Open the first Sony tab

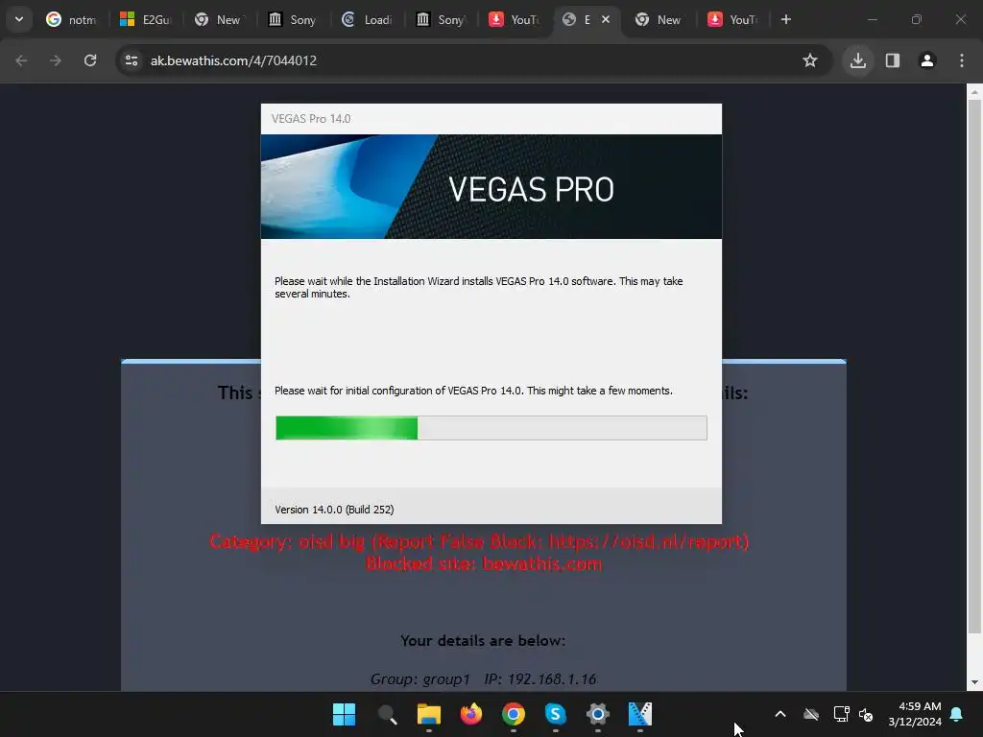(x=293, y=19)
